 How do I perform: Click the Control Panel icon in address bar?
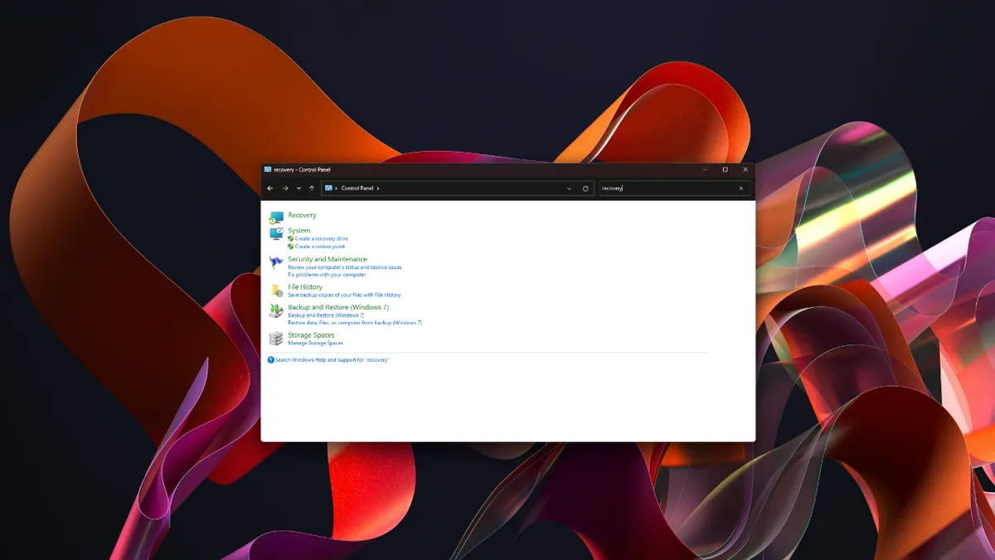(x=328, y=188)
